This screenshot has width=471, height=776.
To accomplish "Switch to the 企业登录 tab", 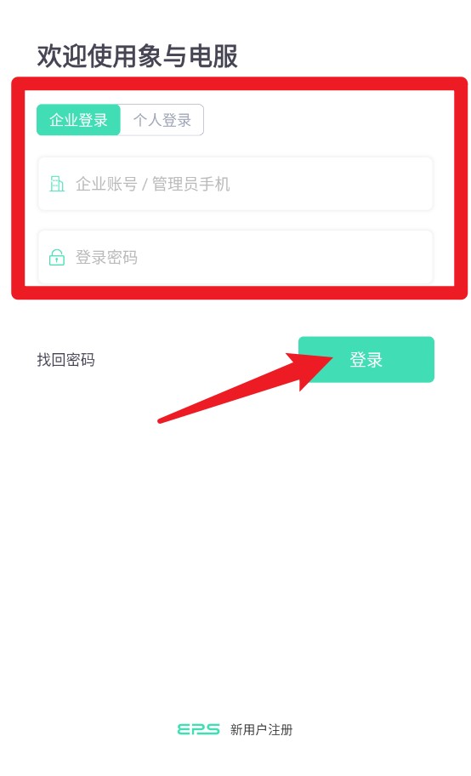I will [78, 120].
